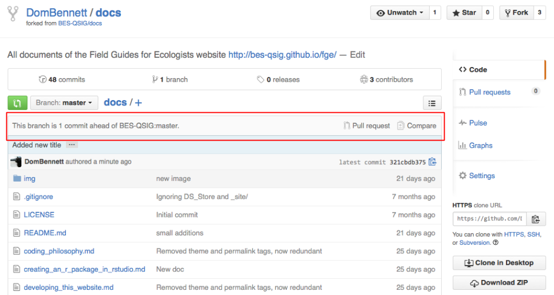
Task: Open the README.md file
Action: 45,233
